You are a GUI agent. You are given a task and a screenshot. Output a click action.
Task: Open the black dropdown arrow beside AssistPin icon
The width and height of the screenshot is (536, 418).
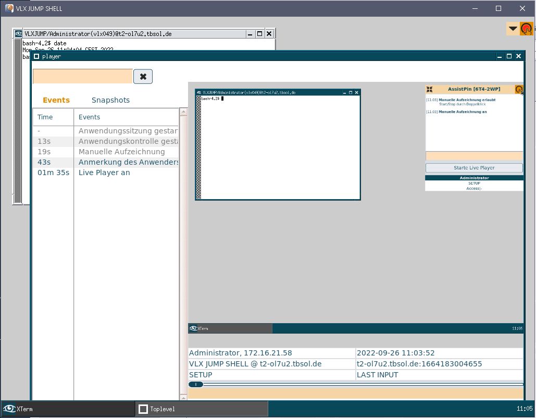[513, 29]
